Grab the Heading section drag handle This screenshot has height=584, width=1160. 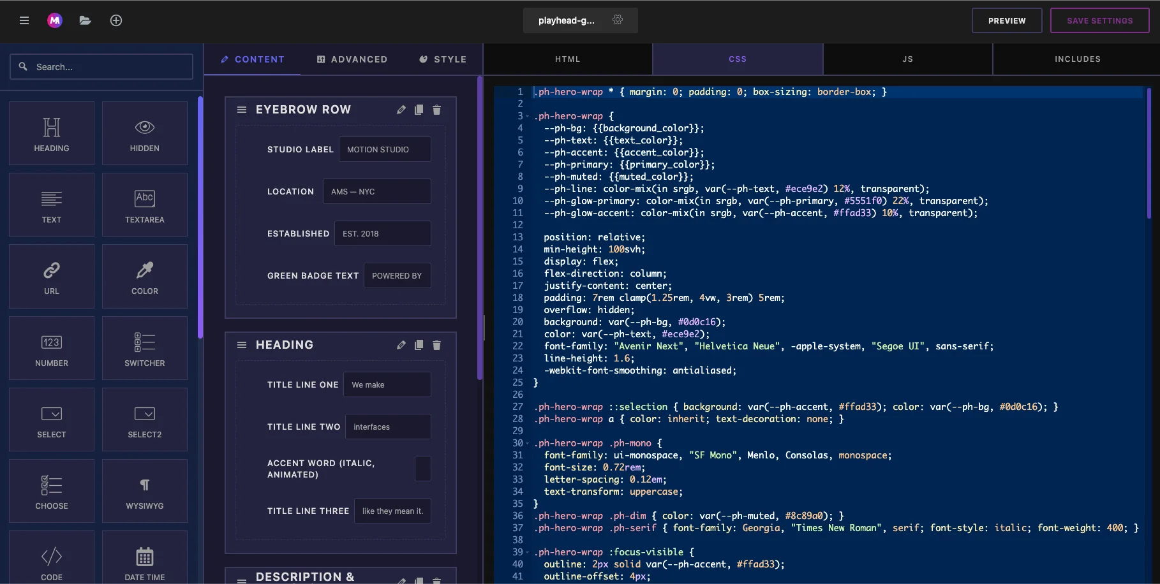point(242,345)
